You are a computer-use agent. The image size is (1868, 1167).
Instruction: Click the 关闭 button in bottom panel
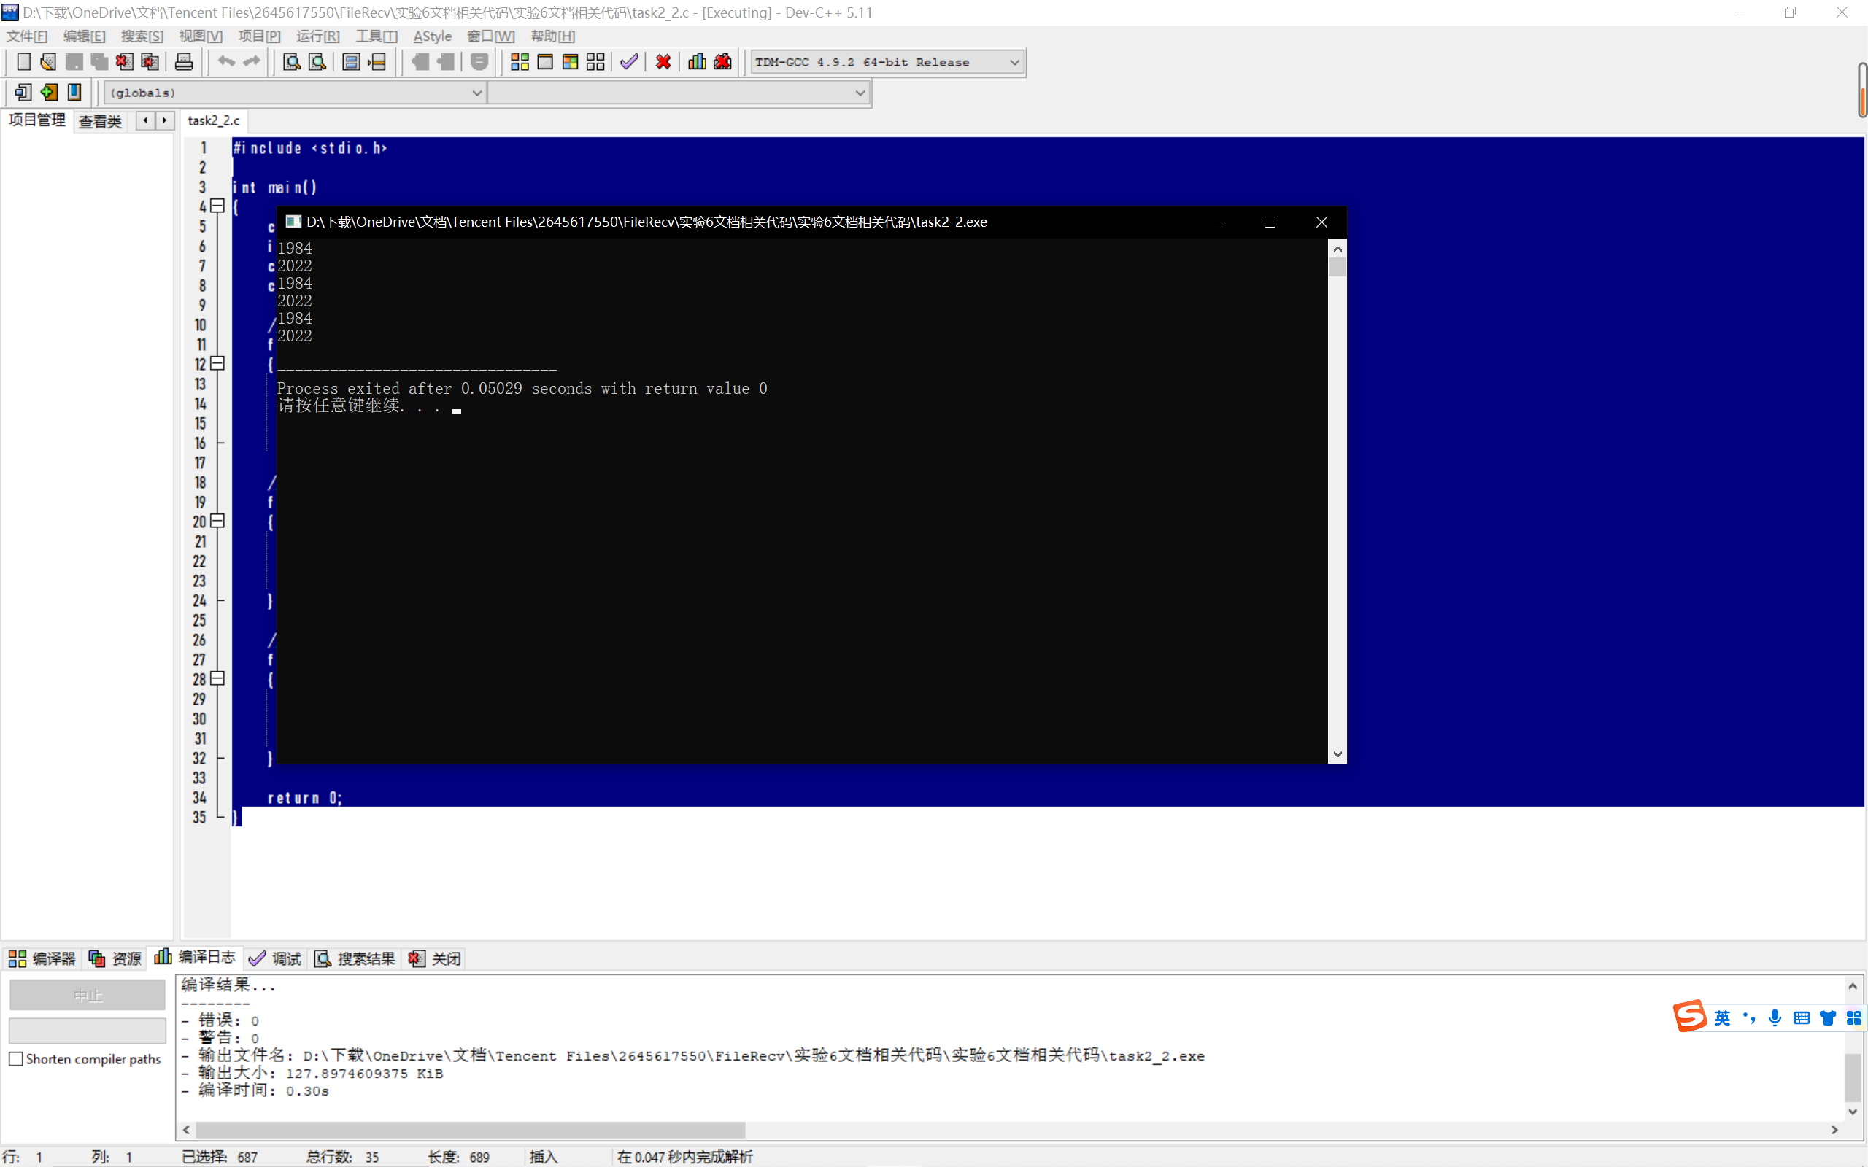coord(436,958)
